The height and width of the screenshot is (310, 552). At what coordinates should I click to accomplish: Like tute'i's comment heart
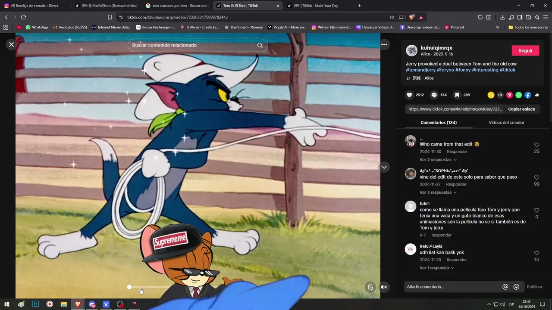[536, 211]
